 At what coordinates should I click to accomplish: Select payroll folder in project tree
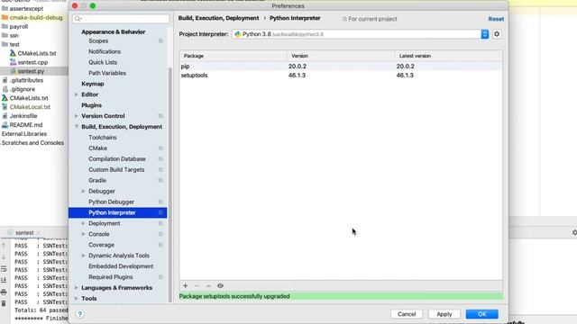(x=18, y=26)
